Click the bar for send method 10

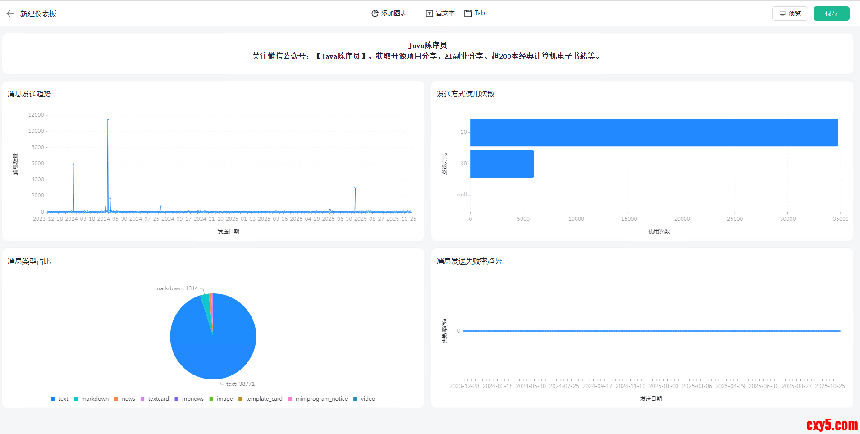tap(654, 132)
